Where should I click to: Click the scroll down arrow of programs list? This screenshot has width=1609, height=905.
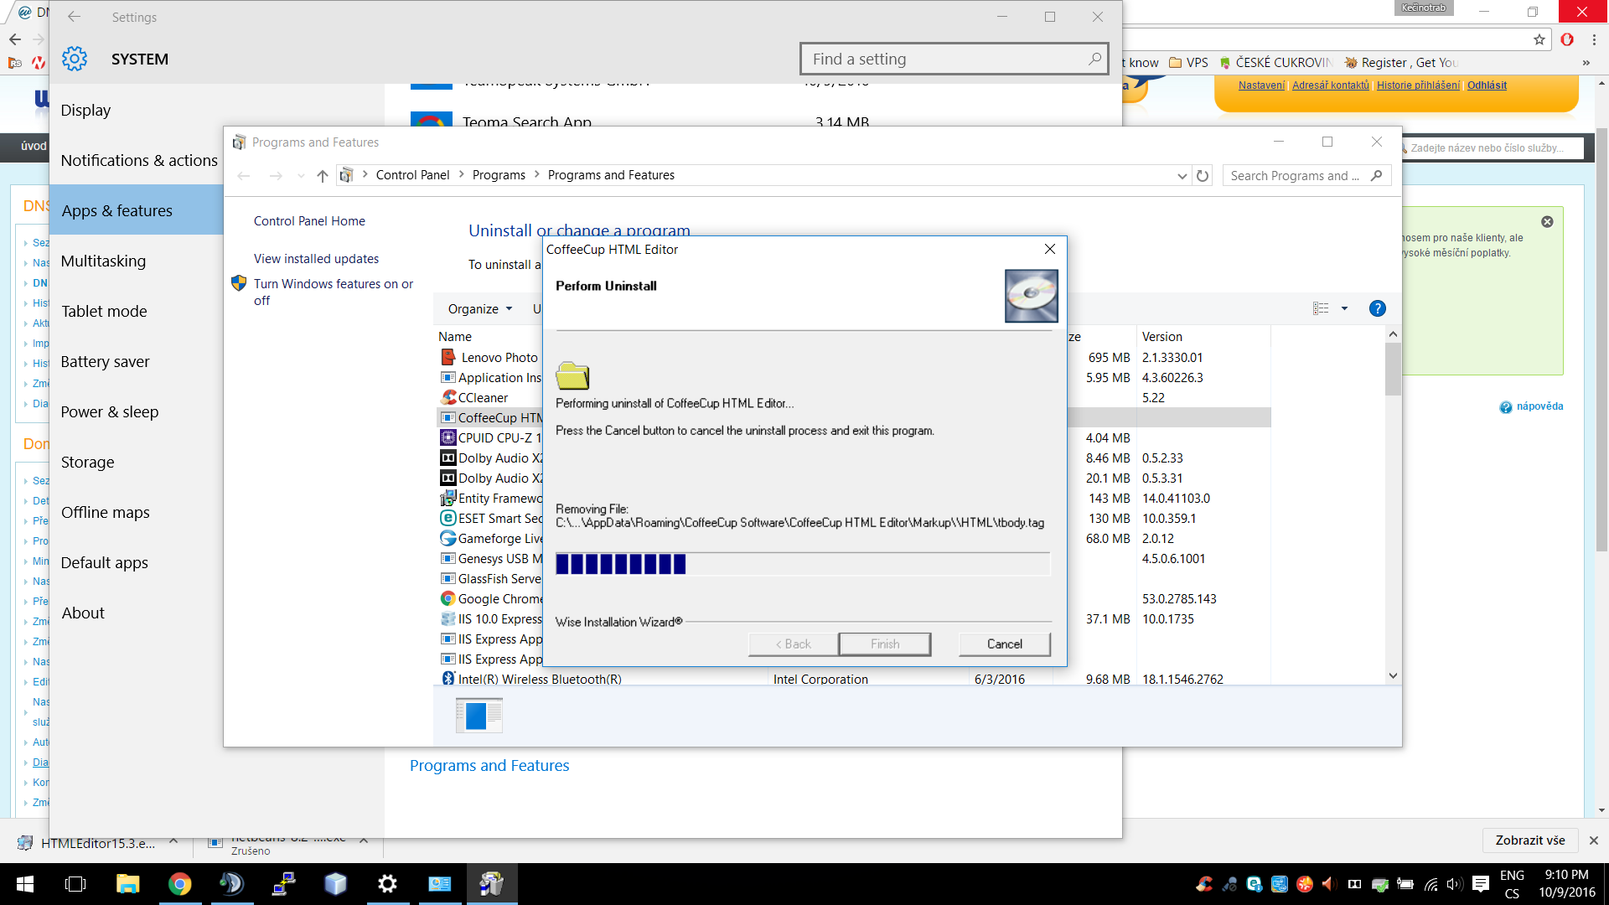click(x=1393, y=676)
